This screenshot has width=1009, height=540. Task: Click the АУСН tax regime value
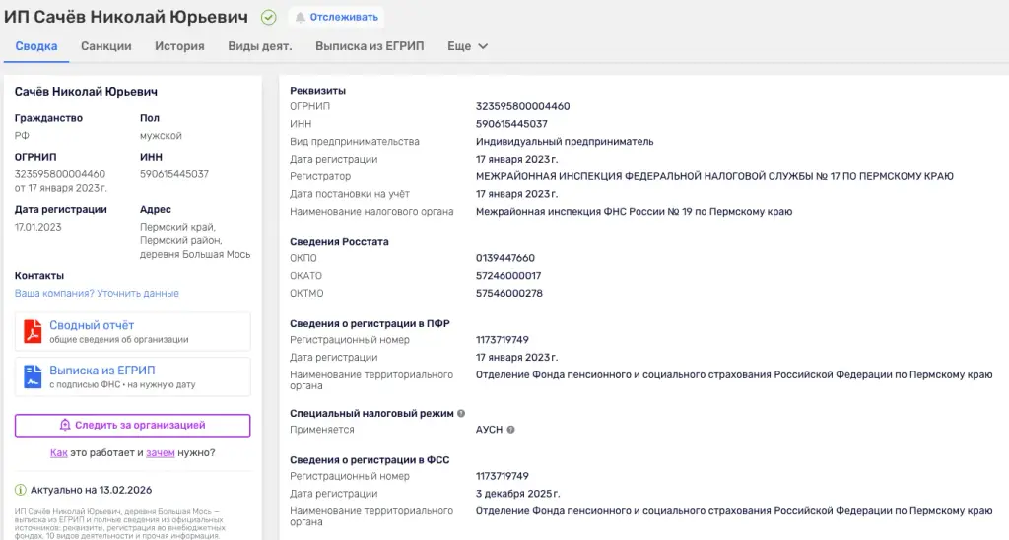tap(489, 430)
